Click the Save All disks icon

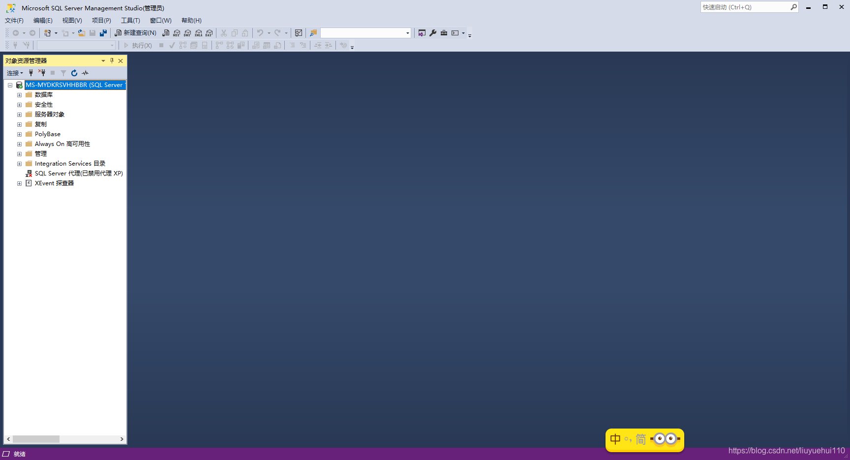tap(103, 33)
